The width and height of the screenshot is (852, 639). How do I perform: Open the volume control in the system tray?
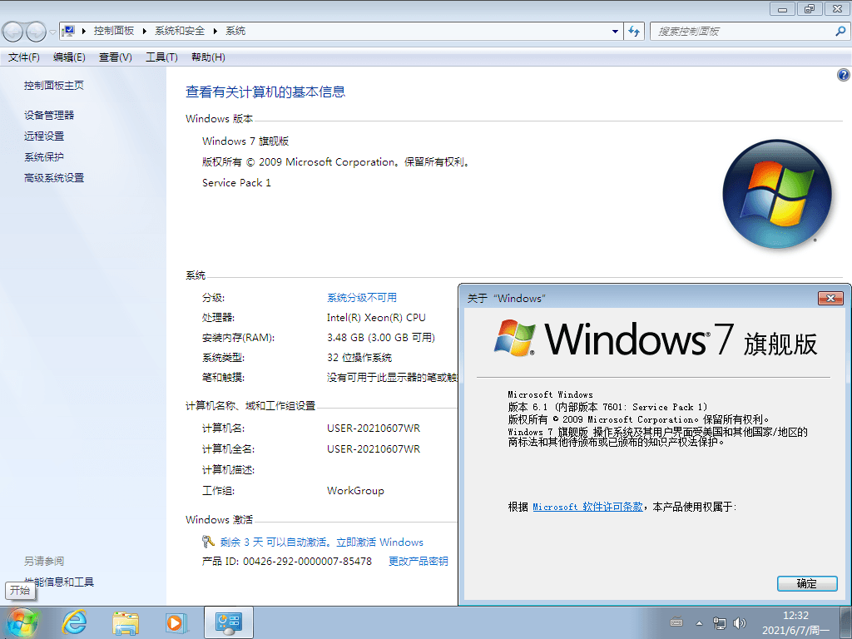[x=739, y=622]
